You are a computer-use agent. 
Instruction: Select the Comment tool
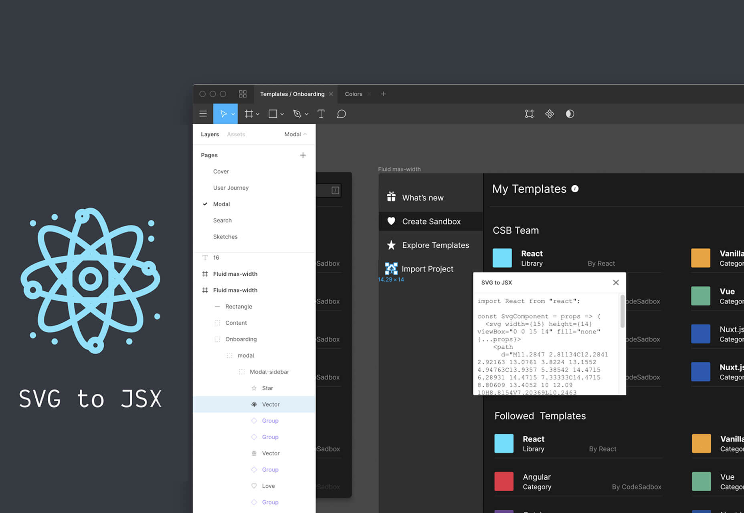[x=341, y=114]
